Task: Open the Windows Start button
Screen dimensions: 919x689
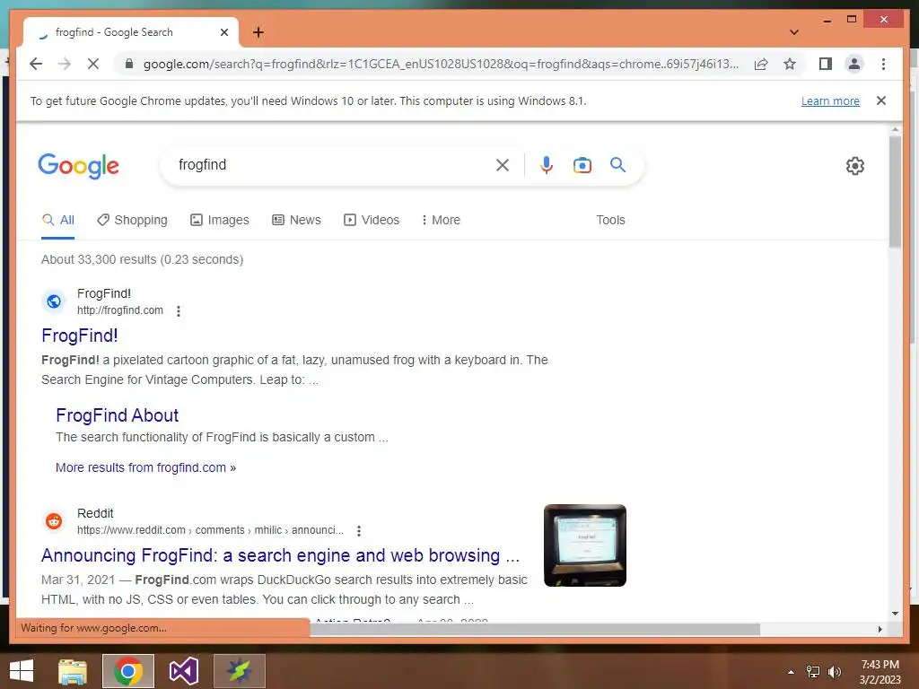Action: pos(22,671)
